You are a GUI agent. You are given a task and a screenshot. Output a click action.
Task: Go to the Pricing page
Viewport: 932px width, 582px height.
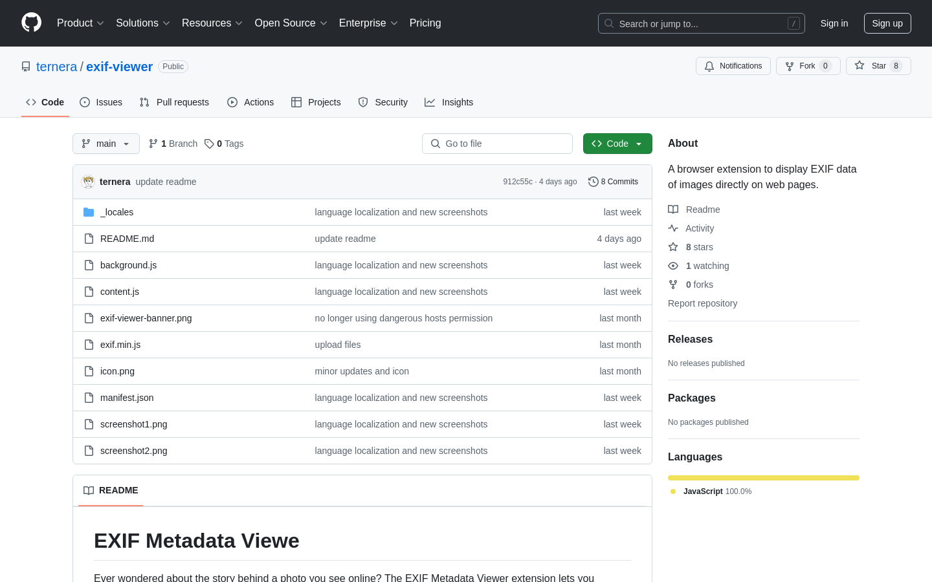pos(425,23)
